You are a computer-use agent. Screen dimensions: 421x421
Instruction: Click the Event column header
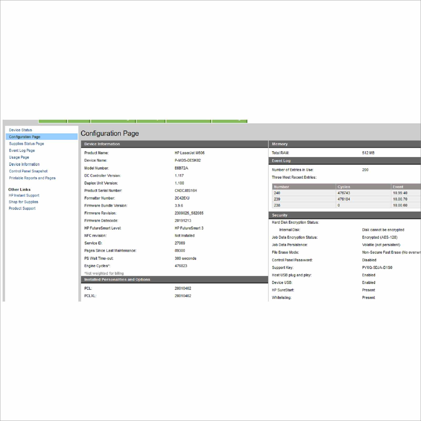[x=406, y=187]
